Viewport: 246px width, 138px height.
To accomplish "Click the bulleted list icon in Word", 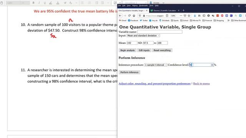I will (x=82, y=3).
